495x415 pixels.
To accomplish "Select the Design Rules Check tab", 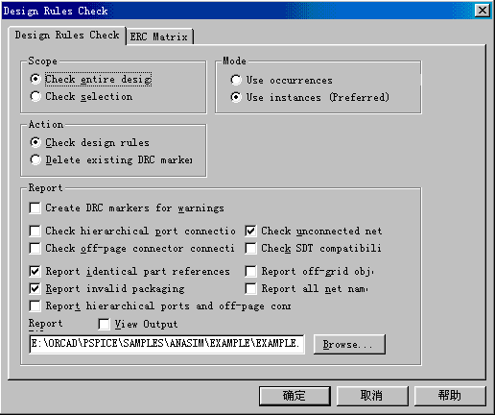I will (67, 35).
